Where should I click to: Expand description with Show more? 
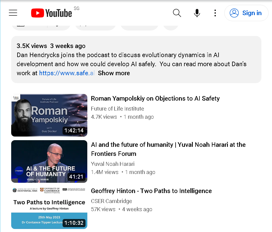[x=114, y=73]
